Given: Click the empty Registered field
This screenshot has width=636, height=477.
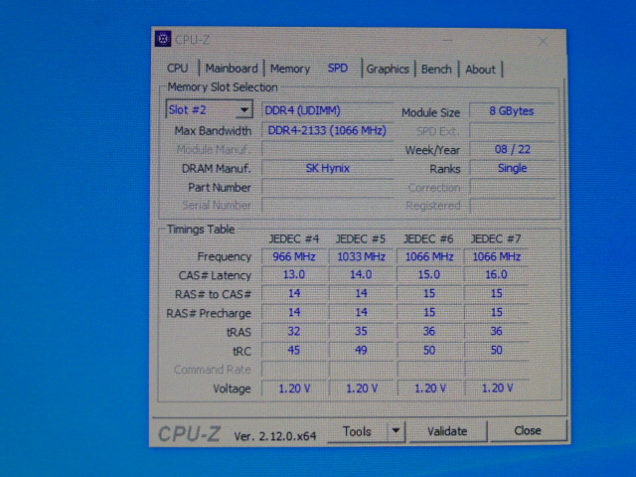Looking at the screenshot, I should point(512,206).
